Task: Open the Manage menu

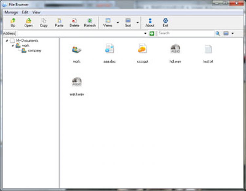Action: [x=11, y=12]
